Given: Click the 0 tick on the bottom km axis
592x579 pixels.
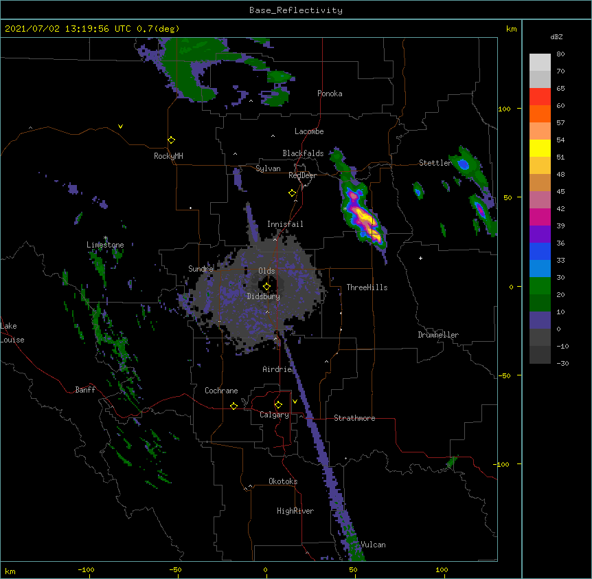Looking at the screenshot, I should click(x=265, y=570).
